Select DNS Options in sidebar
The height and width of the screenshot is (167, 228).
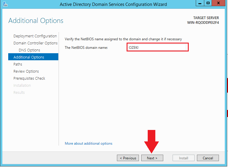(x=29, y=50)
